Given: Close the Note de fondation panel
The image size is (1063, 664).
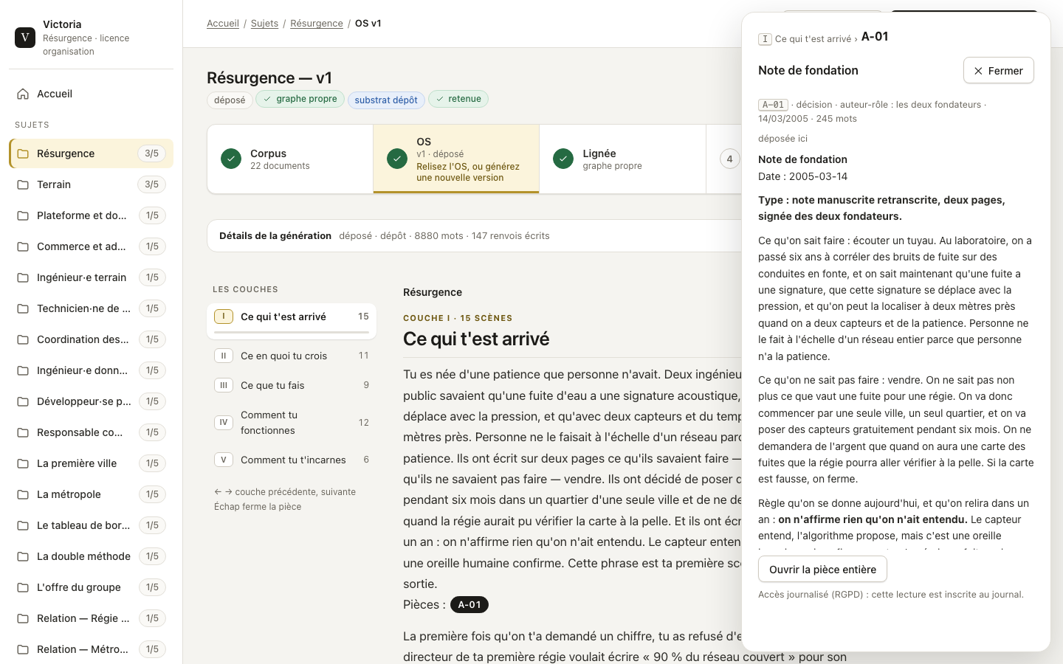Looking at the screenshot, I should [998, 71].
